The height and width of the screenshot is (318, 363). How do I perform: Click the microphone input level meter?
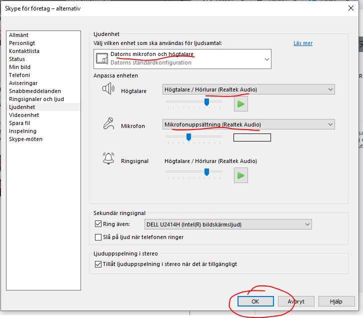click(252, 137)
